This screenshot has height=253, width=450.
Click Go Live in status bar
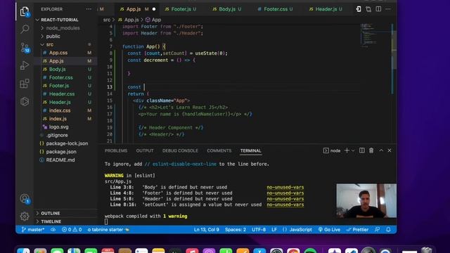coord(329,230)
